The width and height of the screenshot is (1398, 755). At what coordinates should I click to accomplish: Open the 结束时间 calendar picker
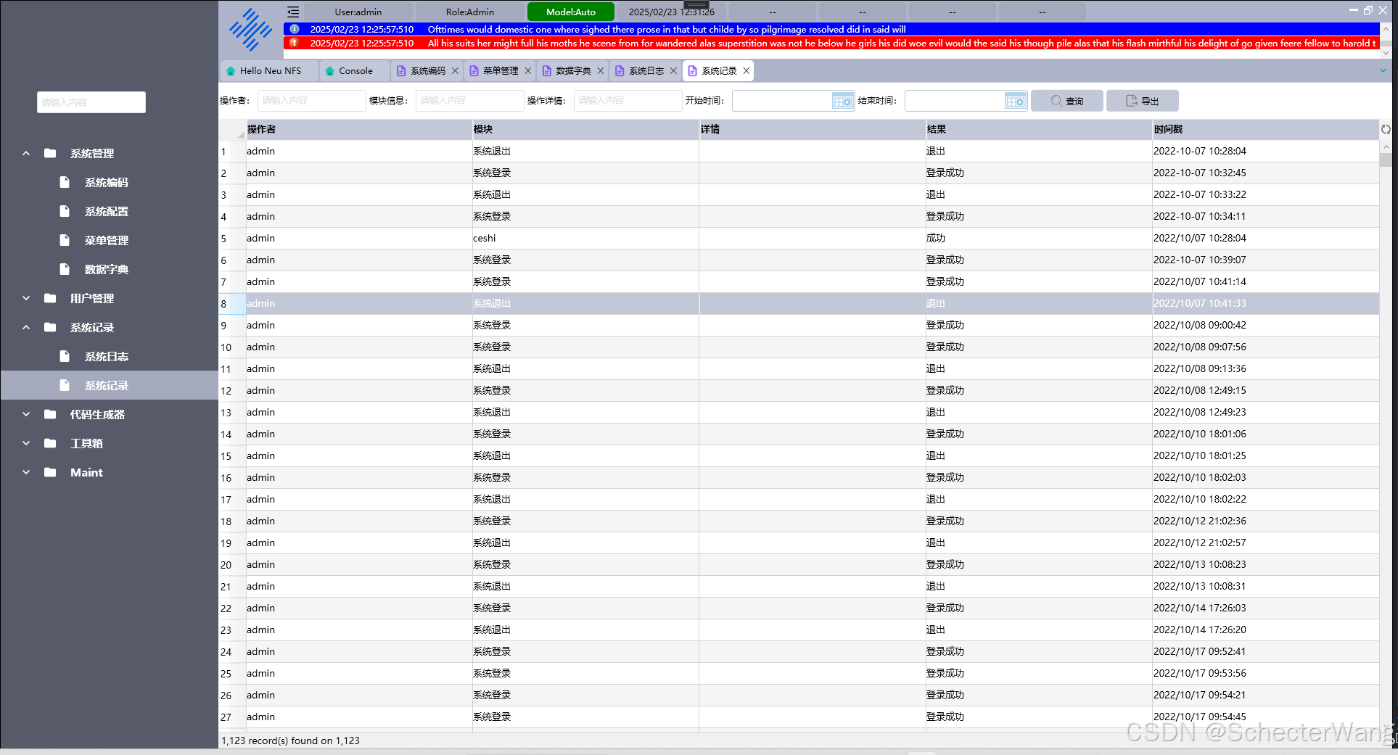click(x=1015, y=102)
